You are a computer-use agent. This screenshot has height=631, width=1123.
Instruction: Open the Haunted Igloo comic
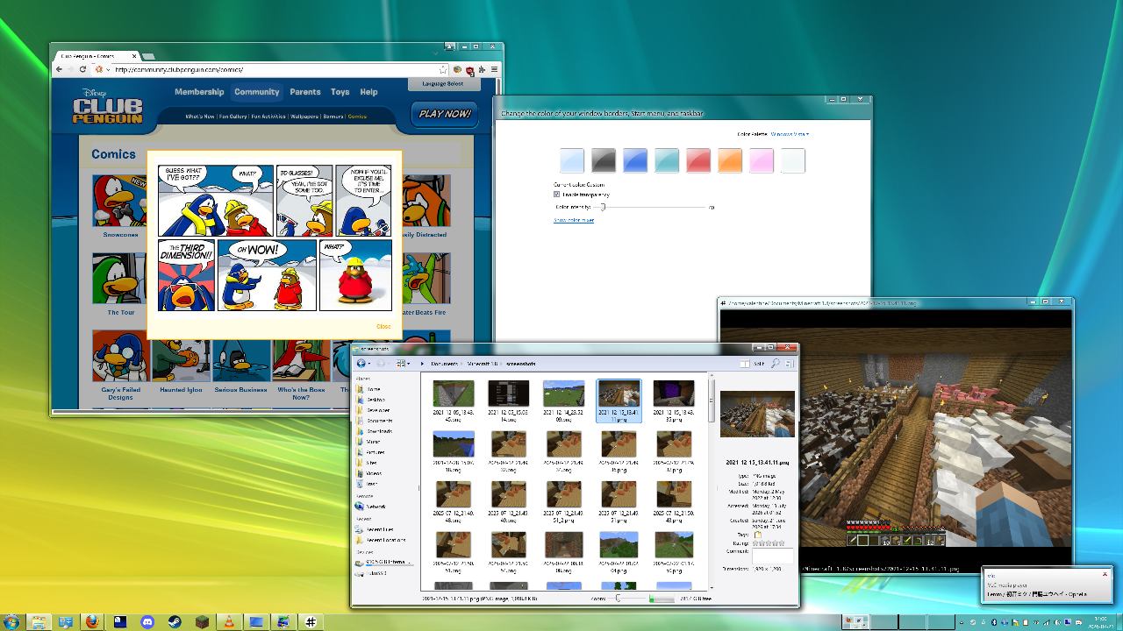coord(181,362)
